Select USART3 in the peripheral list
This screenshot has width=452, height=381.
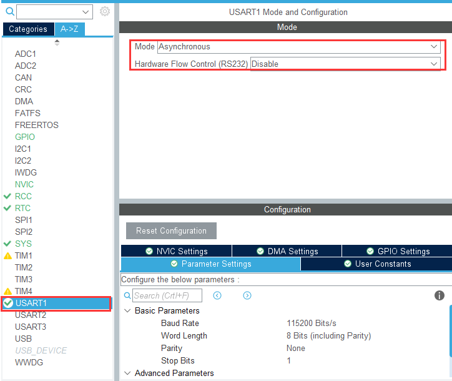pos(31,327)
